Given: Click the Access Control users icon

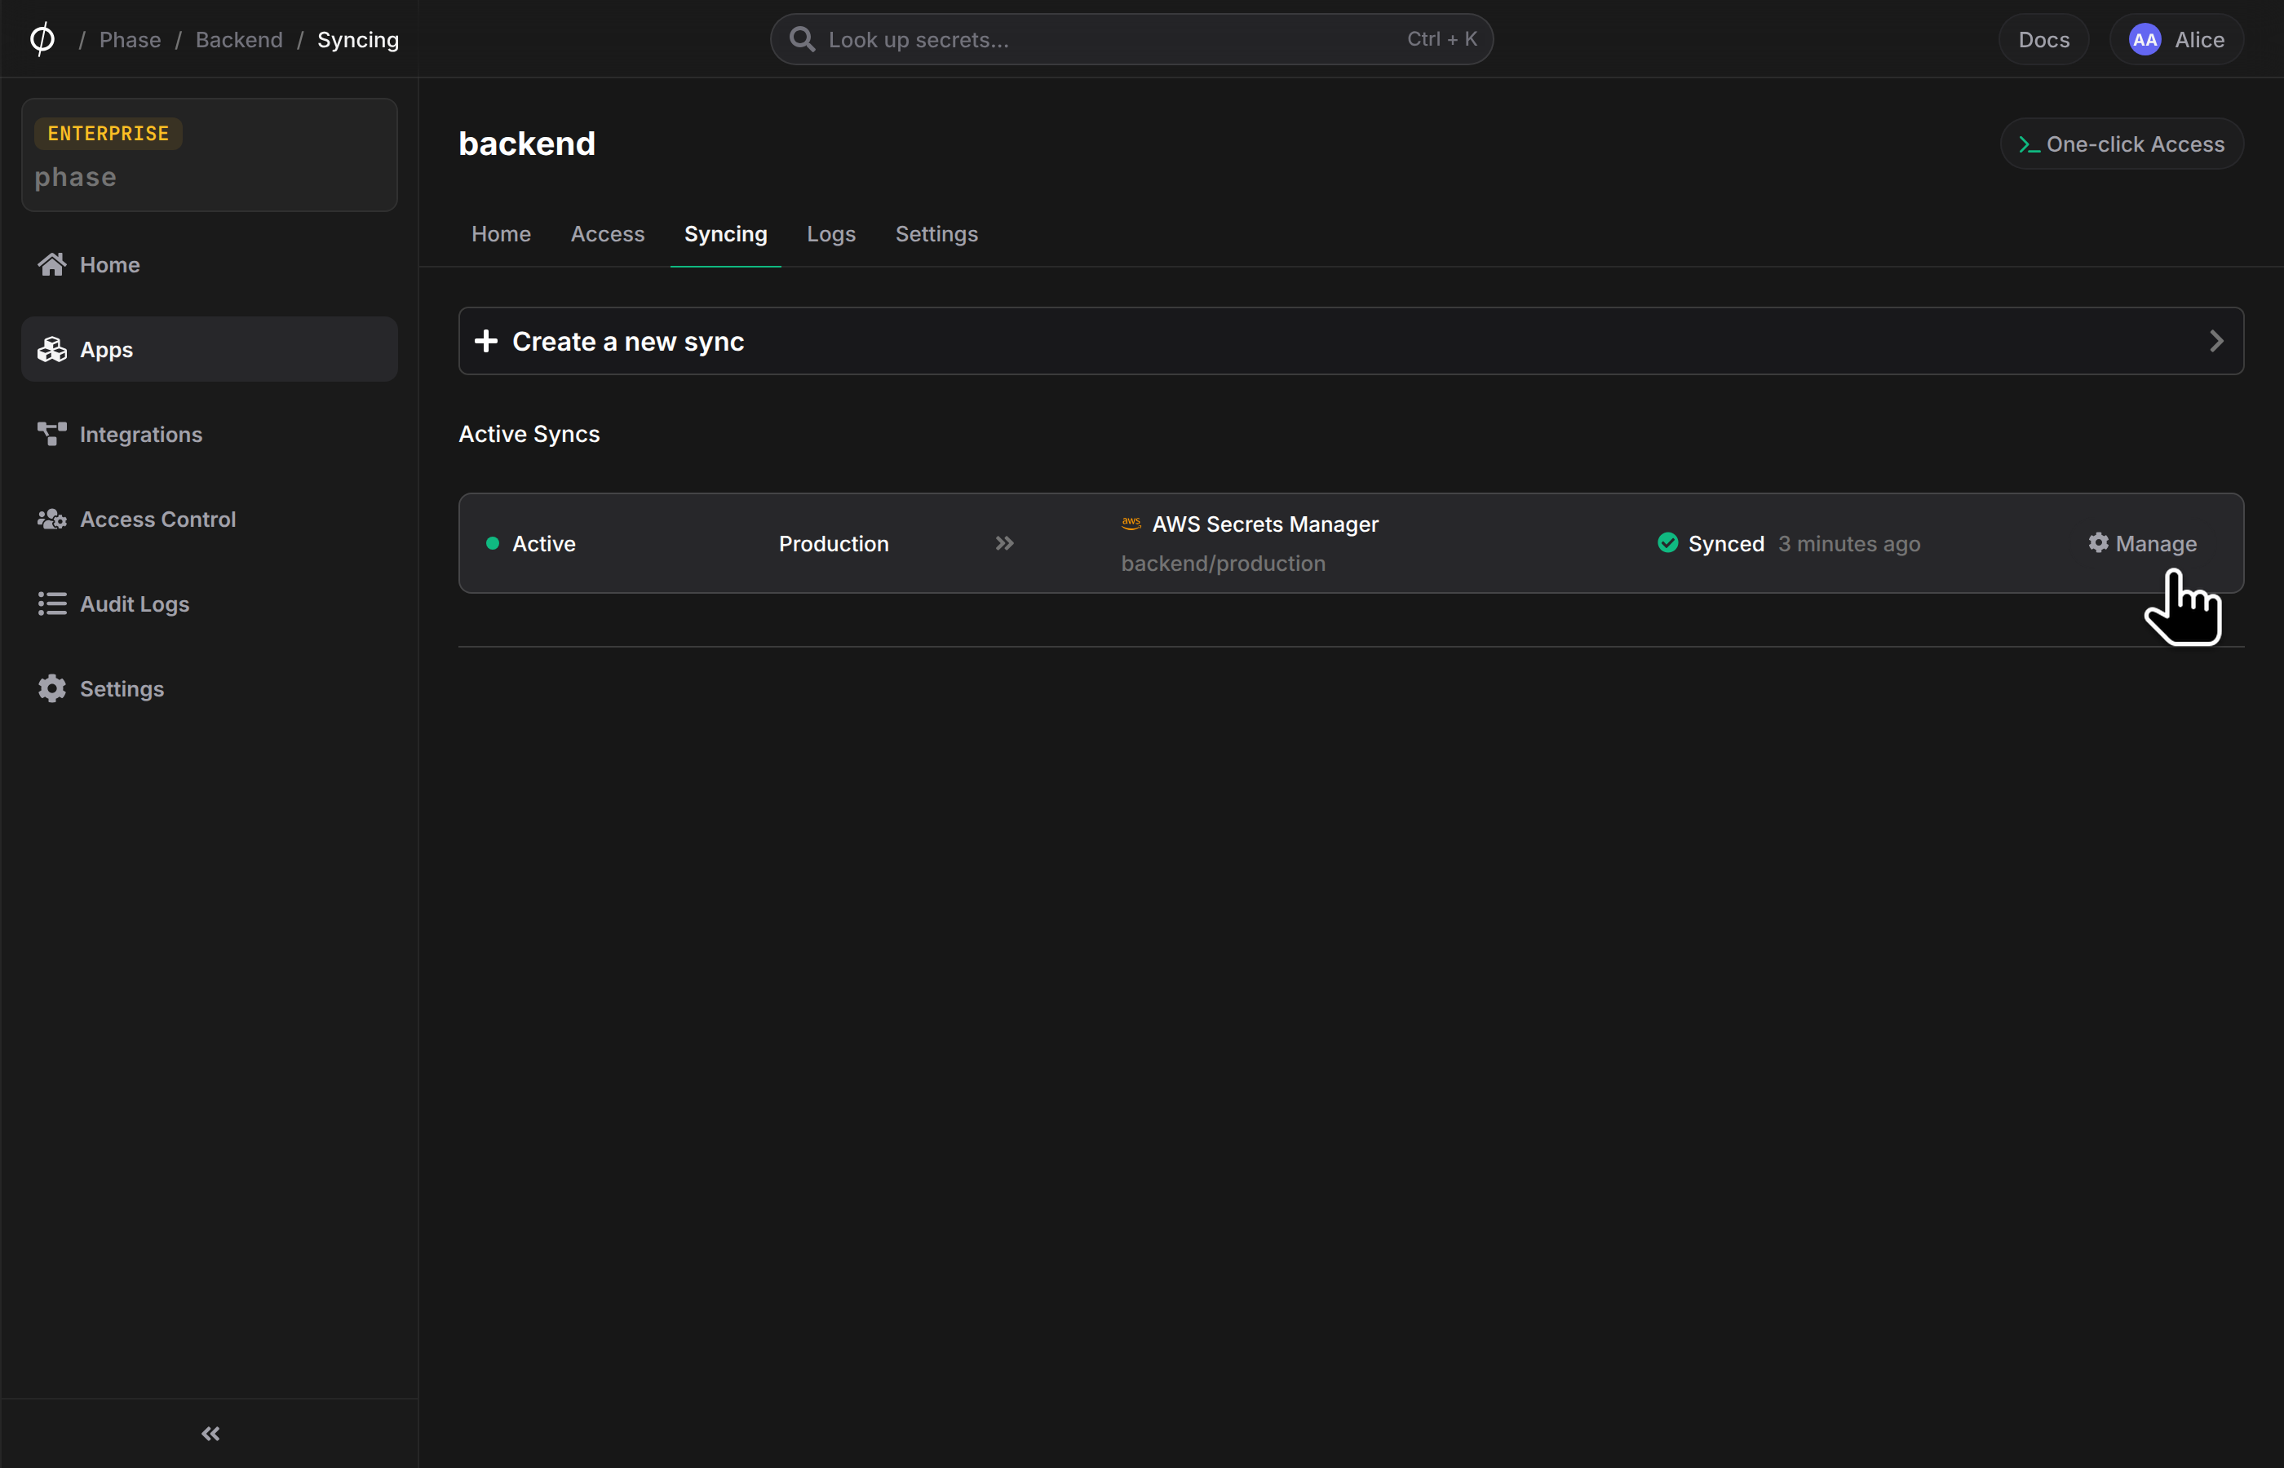Looking at the screenshot, I should pos(51,519).
